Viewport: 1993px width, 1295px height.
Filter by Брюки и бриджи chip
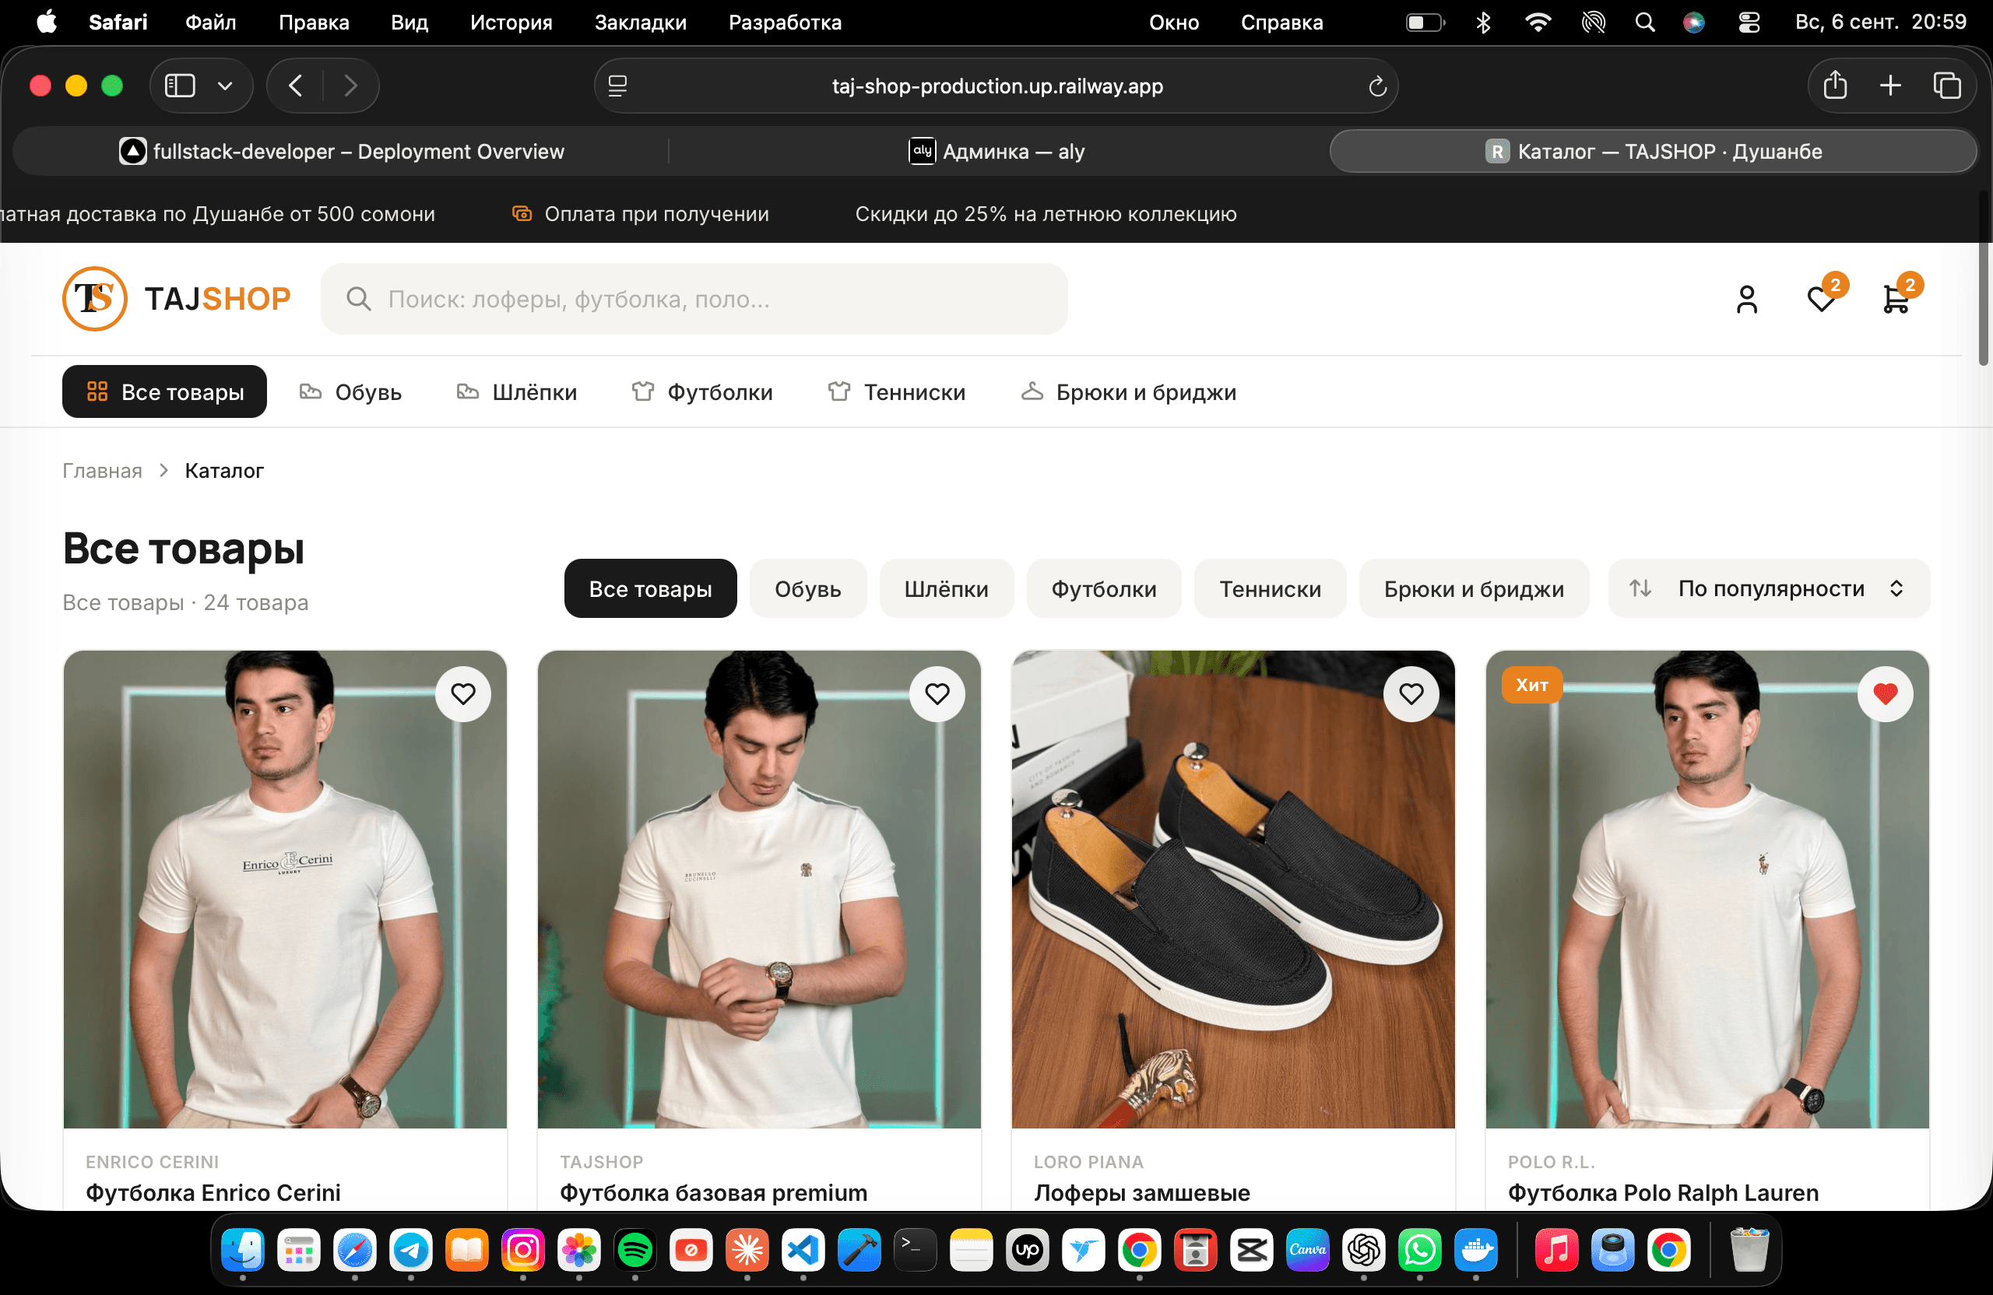point(1473,588)
